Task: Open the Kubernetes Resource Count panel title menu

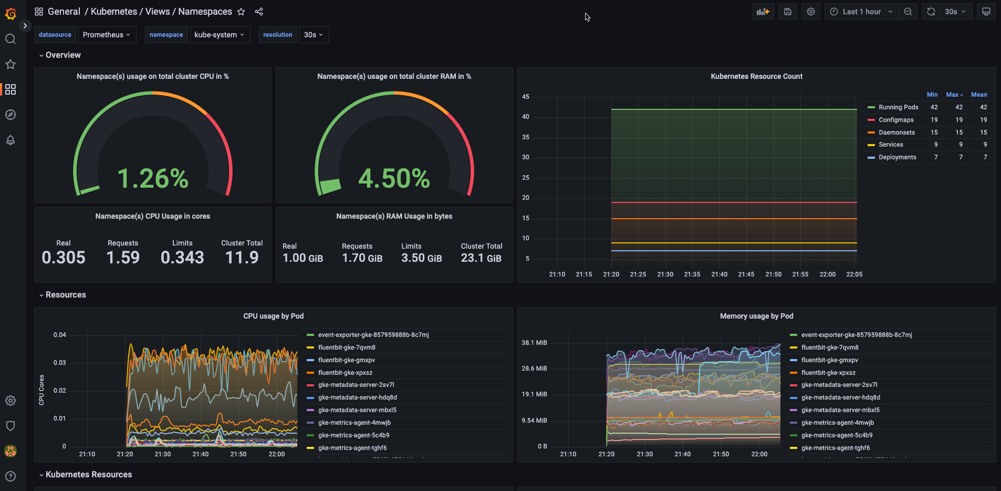Action: (x=757, y=76)
